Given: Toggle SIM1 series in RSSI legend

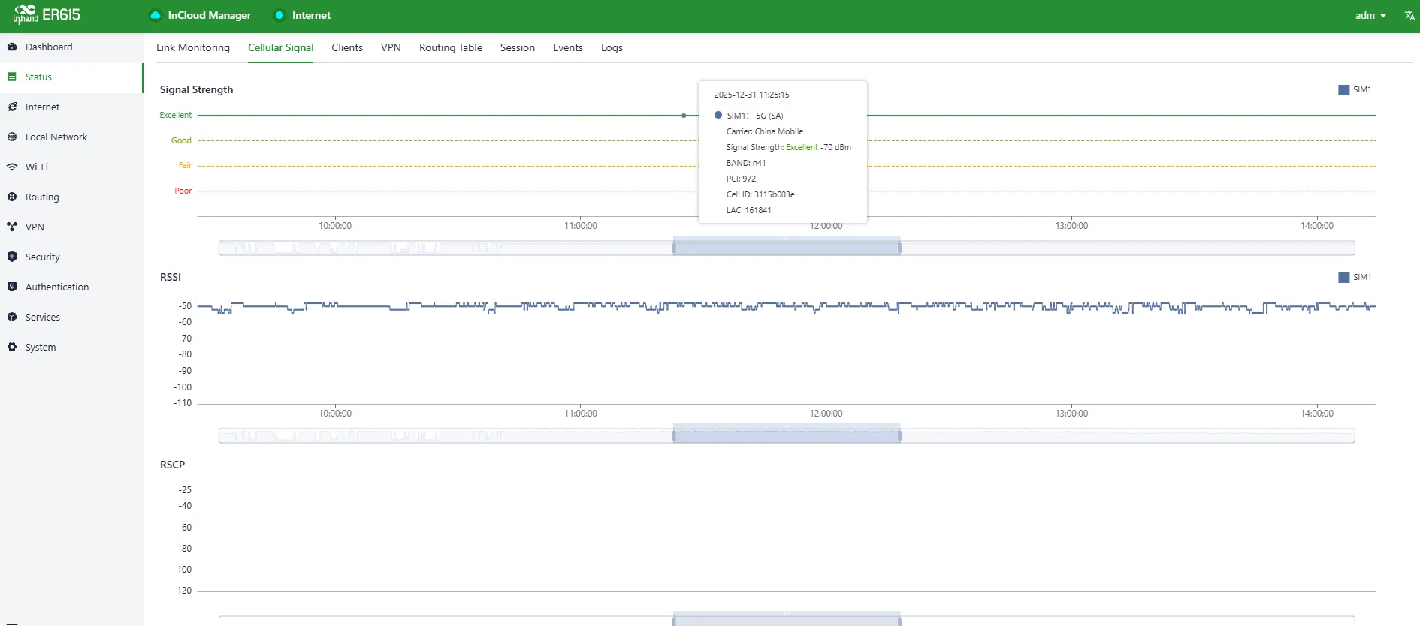Looking at the screenshot, I should point(1355,277).
